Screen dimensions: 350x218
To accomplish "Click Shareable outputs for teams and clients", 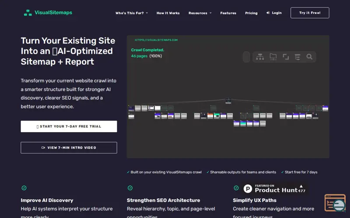I will [243, 172].
